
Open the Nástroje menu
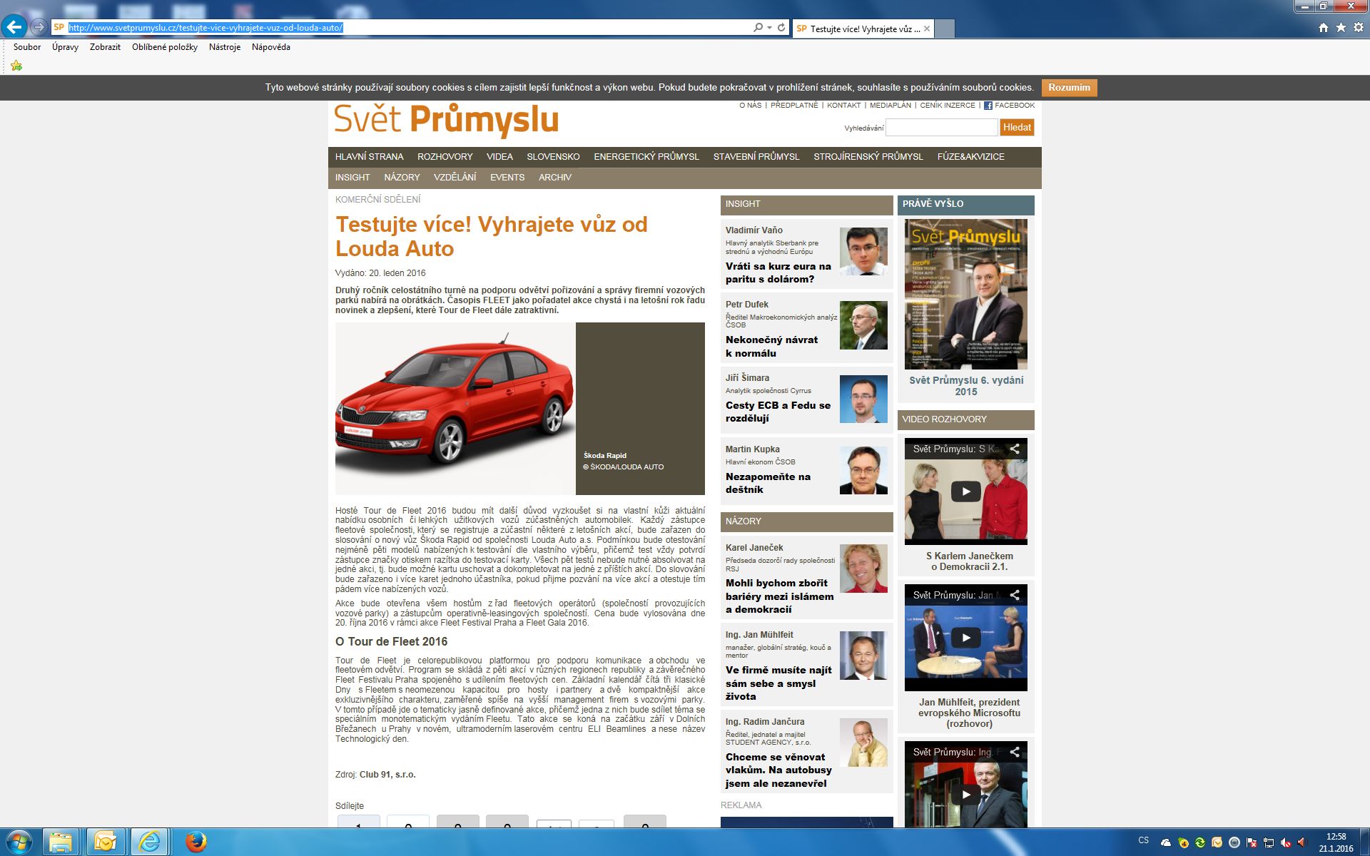tap(225, 47)
